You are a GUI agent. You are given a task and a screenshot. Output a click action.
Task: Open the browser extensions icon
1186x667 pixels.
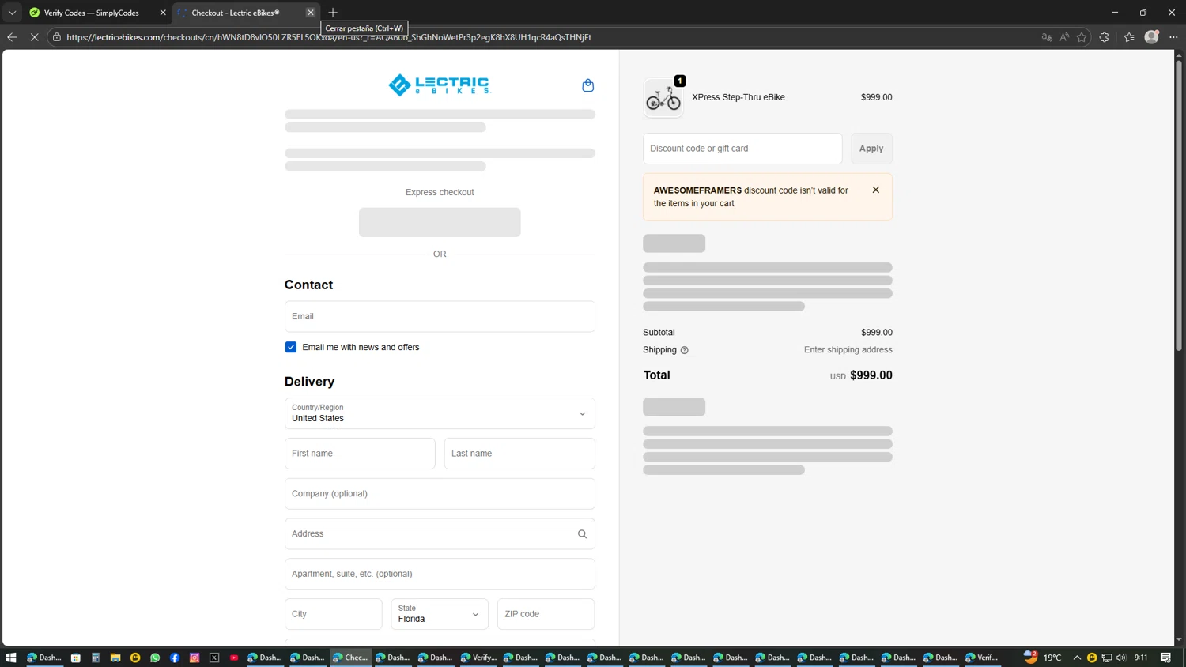pos(1105,37)
